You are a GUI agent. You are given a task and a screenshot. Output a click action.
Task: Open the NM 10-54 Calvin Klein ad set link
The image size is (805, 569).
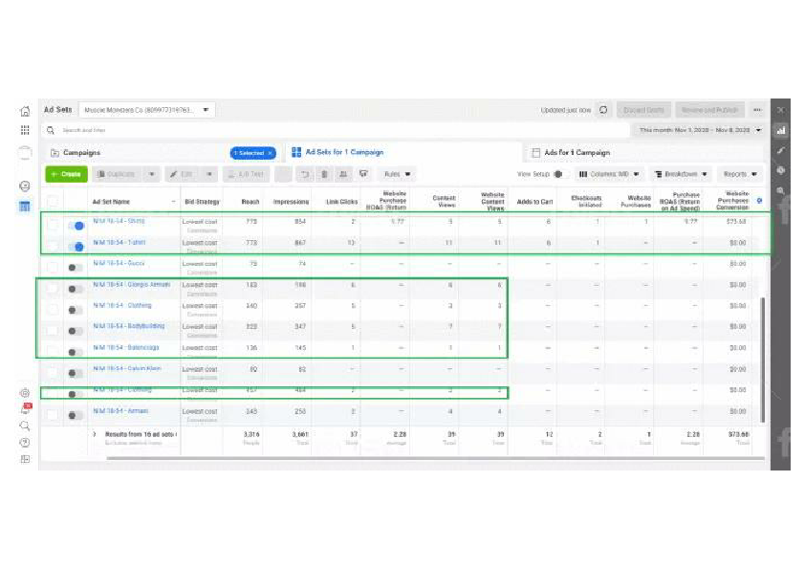127,368
